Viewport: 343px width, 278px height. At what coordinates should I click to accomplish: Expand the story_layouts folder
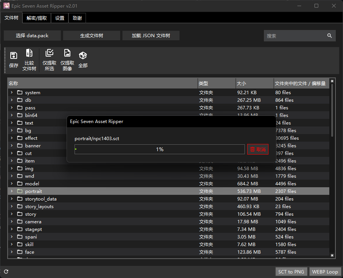(x=11, y=206)
